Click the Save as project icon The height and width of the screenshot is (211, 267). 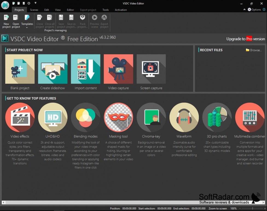point(71,18)
